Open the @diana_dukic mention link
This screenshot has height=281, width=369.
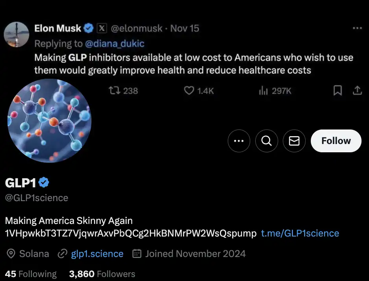pyautogui.click(x=115, y=43)
